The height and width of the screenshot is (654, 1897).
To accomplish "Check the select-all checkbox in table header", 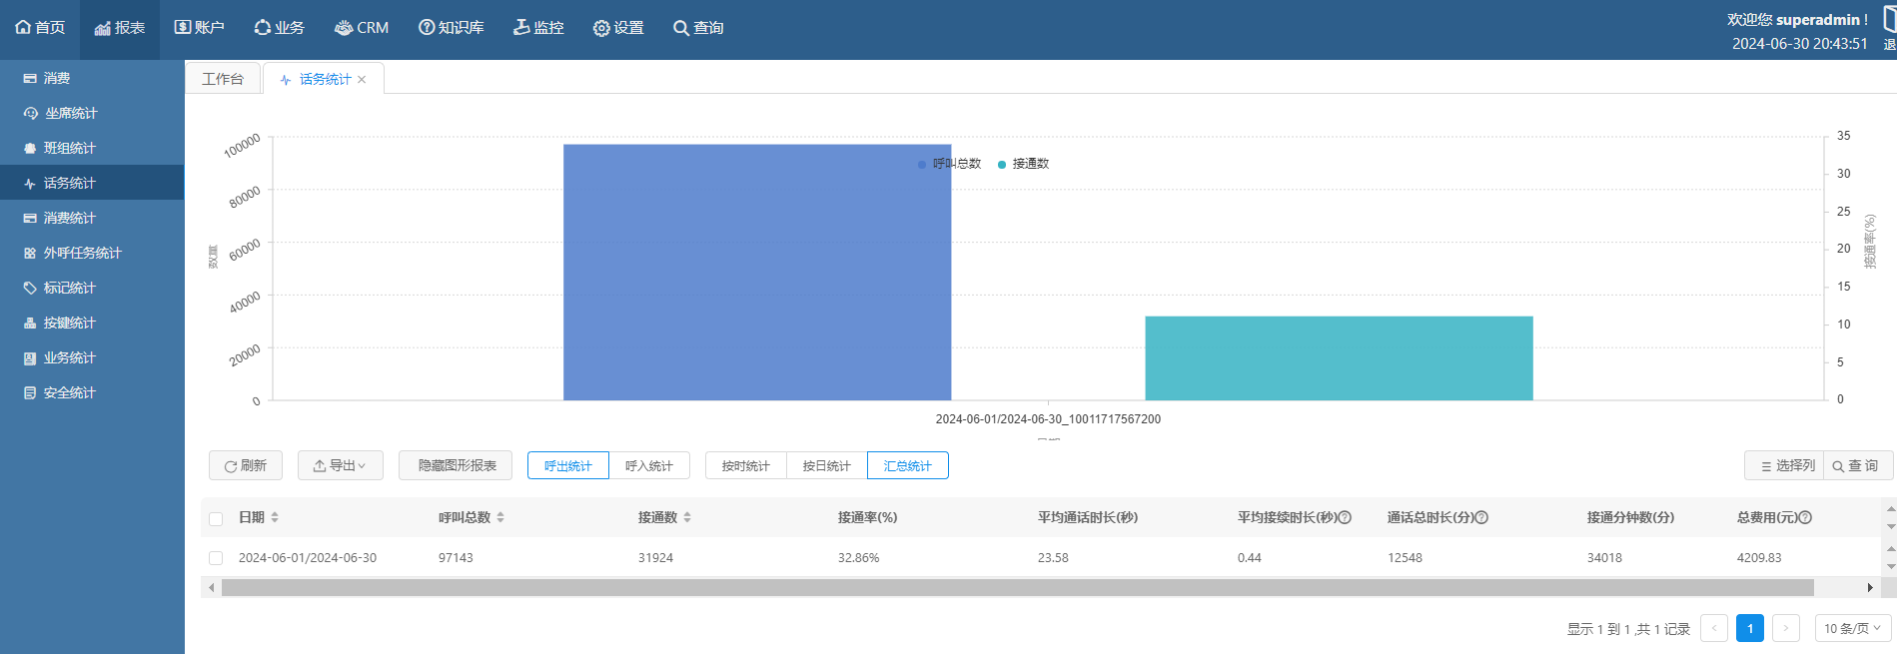I will (x=216, y=518).
